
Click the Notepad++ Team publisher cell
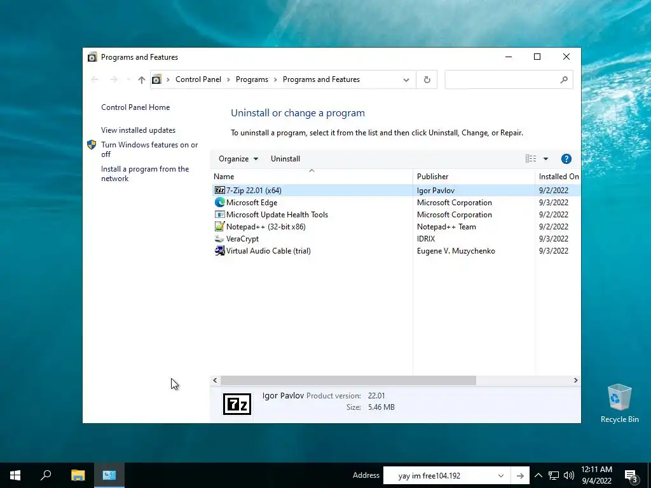pyautogui.click(x=446, y=227)
